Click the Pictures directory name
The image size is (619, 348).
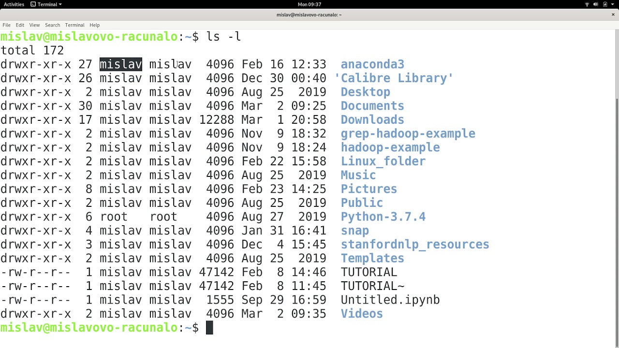[x=368, y=189]
